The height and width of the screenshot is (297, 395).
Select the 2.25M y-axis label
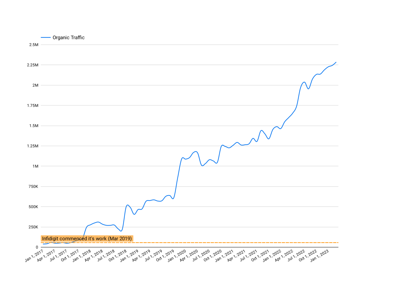33,65
